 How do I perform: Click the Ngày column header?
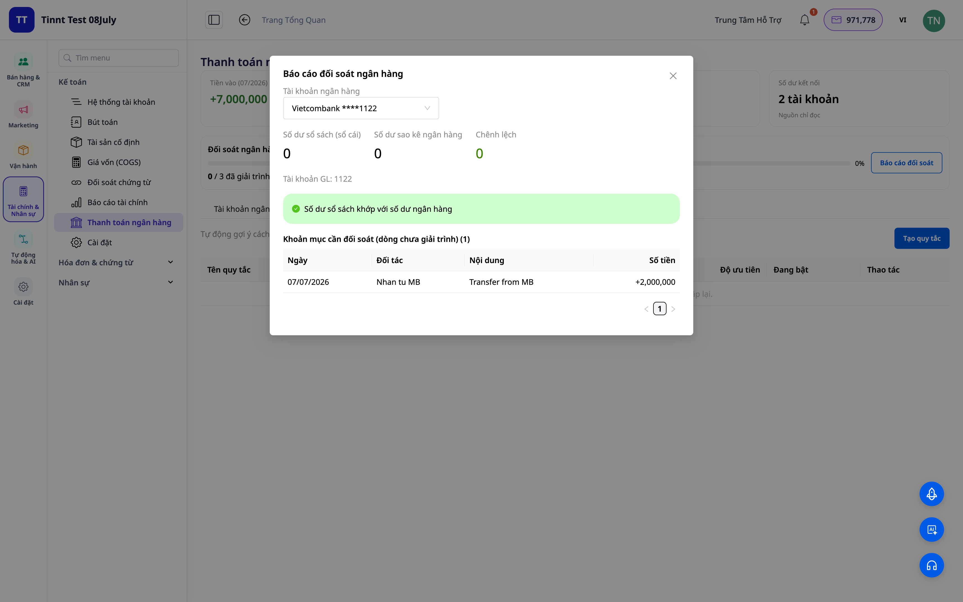click(x=327, y=260)
